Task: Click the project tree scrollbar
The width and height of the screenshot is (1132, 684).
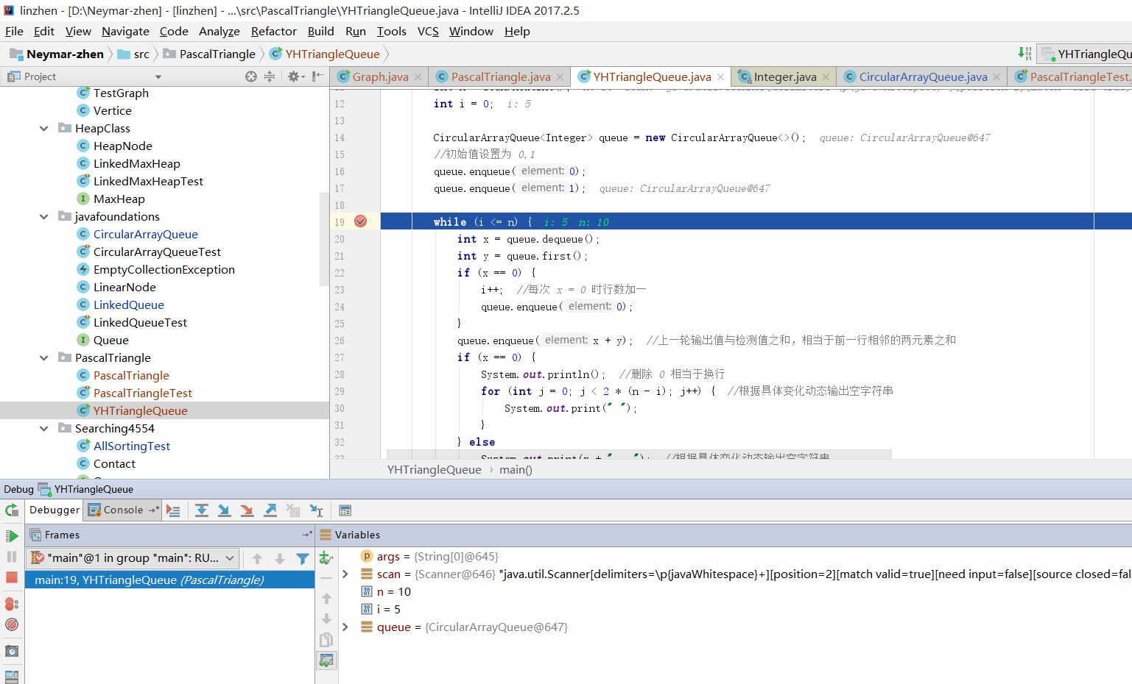Action: [324, 239]
